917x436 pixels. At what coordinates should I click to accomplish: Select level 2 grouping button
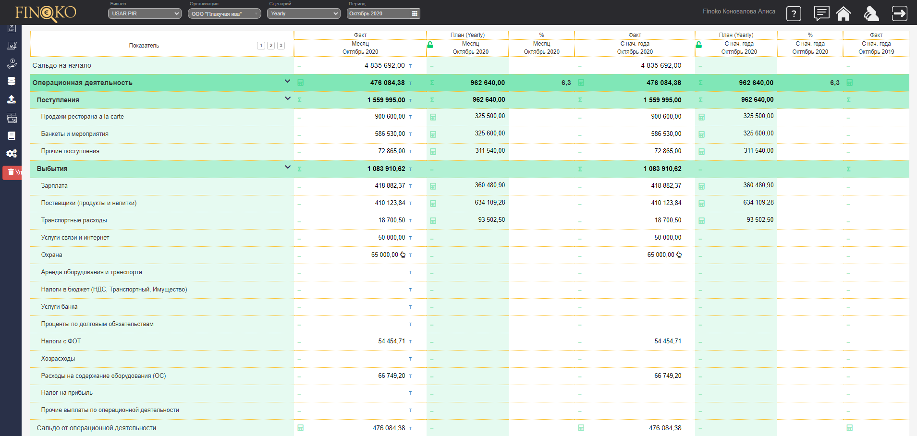[x=271, y=46]
